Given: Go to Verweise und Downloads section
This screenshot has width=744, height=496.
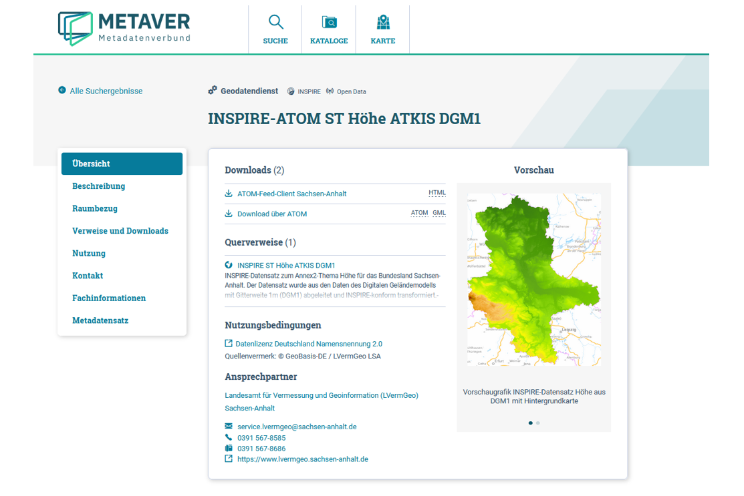Looking at the screenshot, I should coord(120,231).
